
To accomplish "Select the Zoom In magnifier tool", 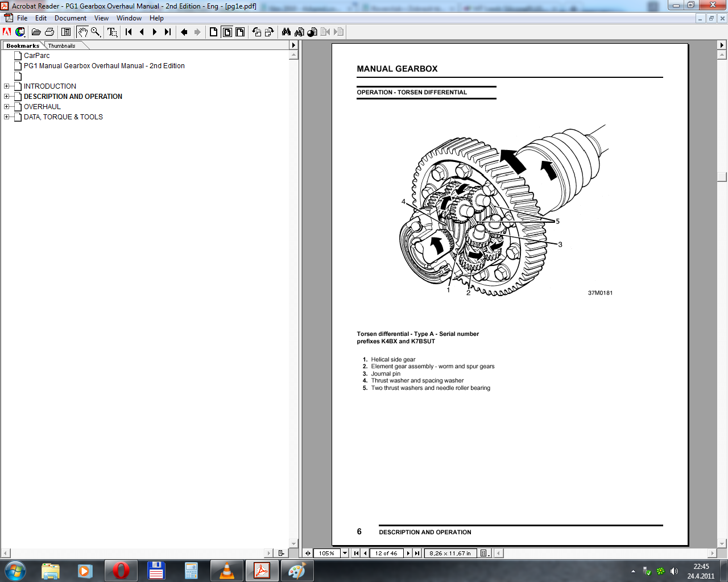I will 96,32.
